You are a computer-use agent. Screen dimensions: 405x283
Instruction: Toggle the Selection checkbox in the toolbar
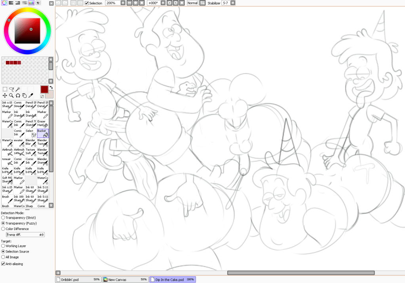pyautogui.click(x=86, y=3)
